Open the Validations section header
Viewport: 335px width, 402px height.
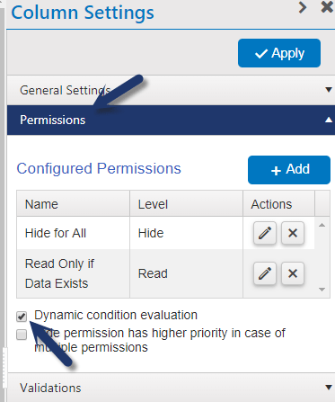coord(171,388)
